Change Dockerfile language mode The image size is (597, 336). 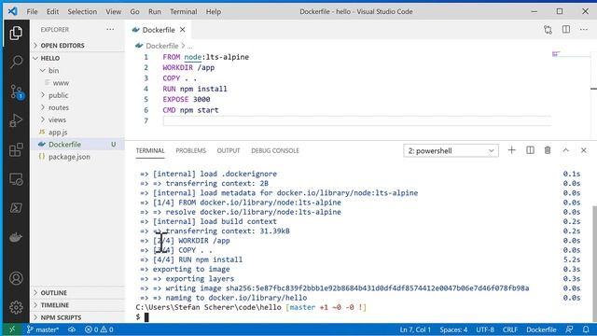[x=541, y=329]
